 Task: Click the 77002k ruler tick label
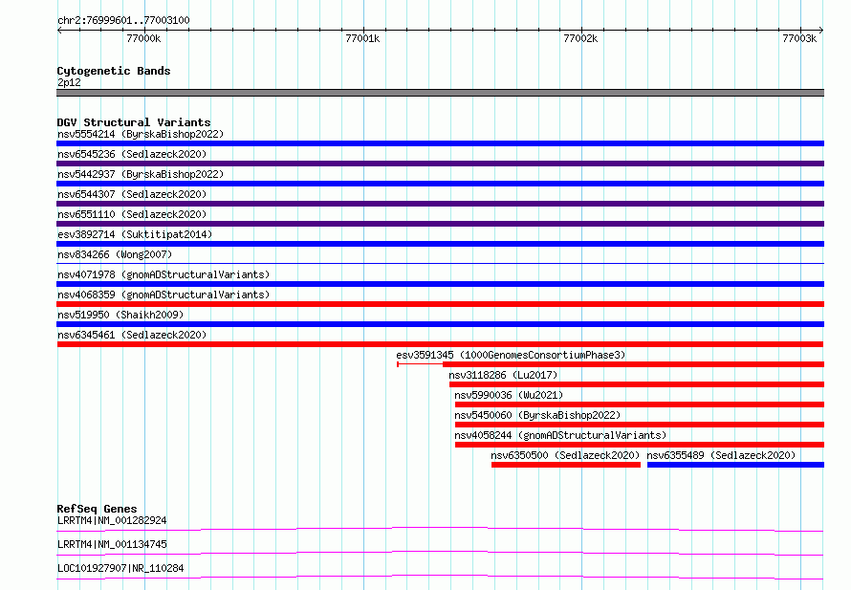point(580,38)
